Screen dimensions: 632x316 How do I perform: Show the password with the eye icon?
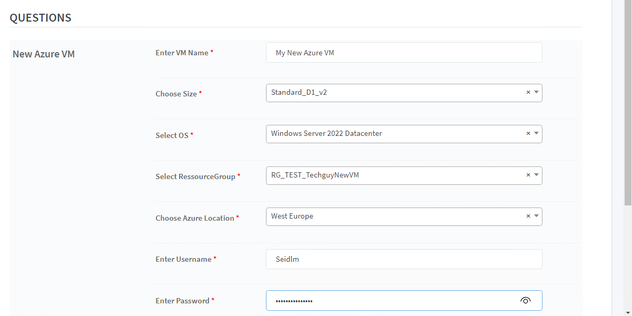tap(525, 301)
